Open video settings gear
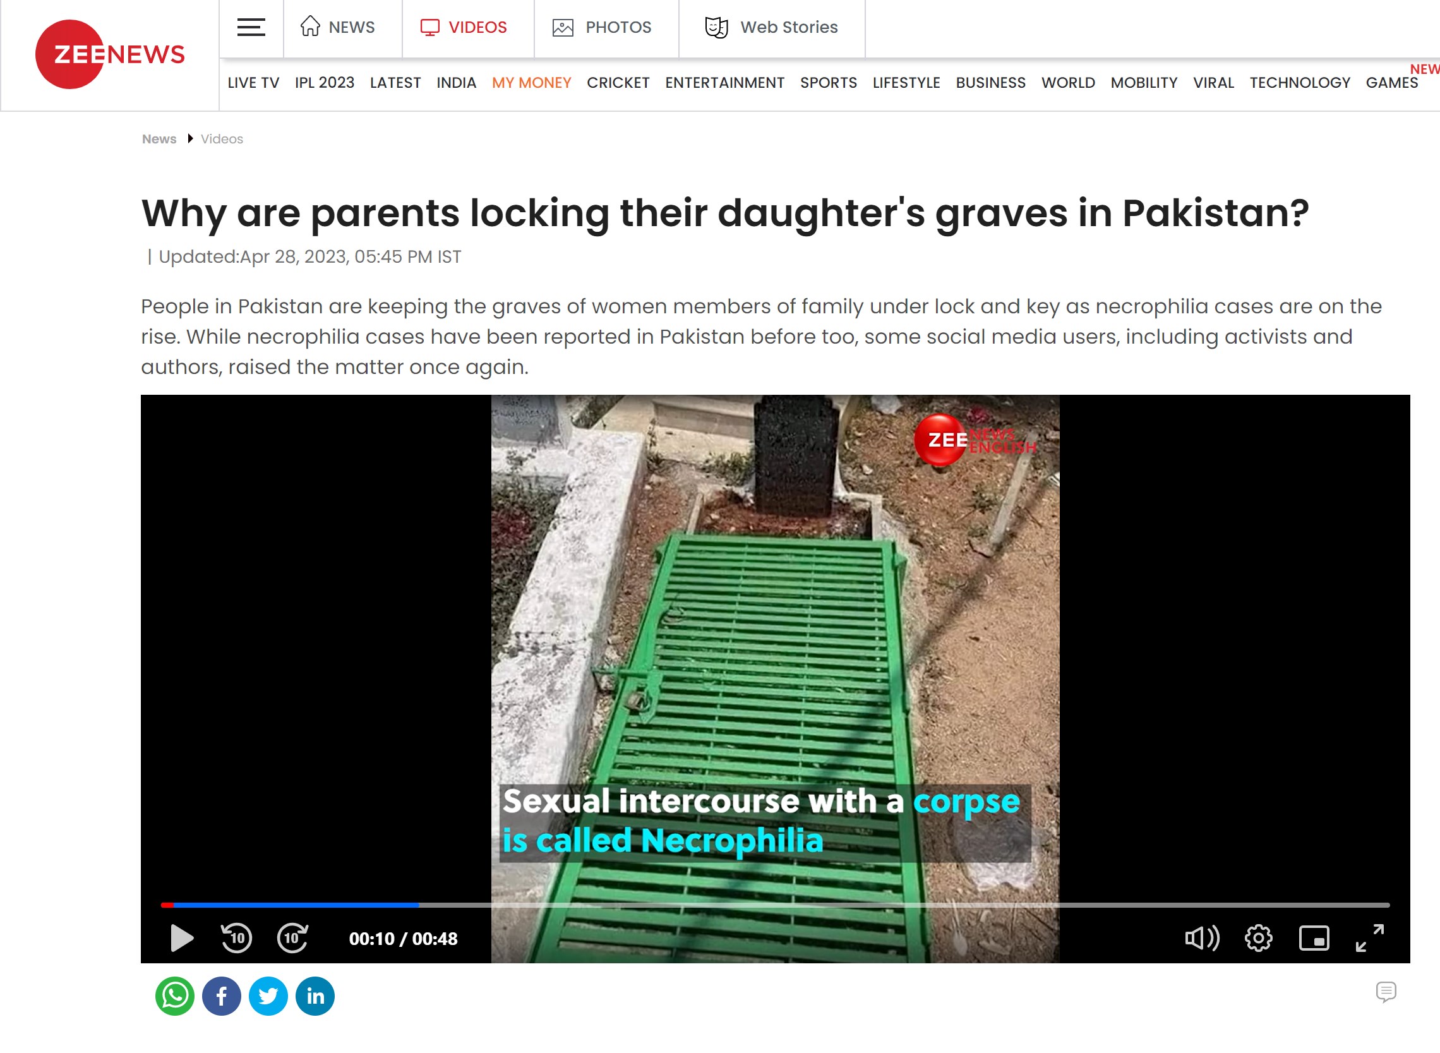 [1258, 938]
